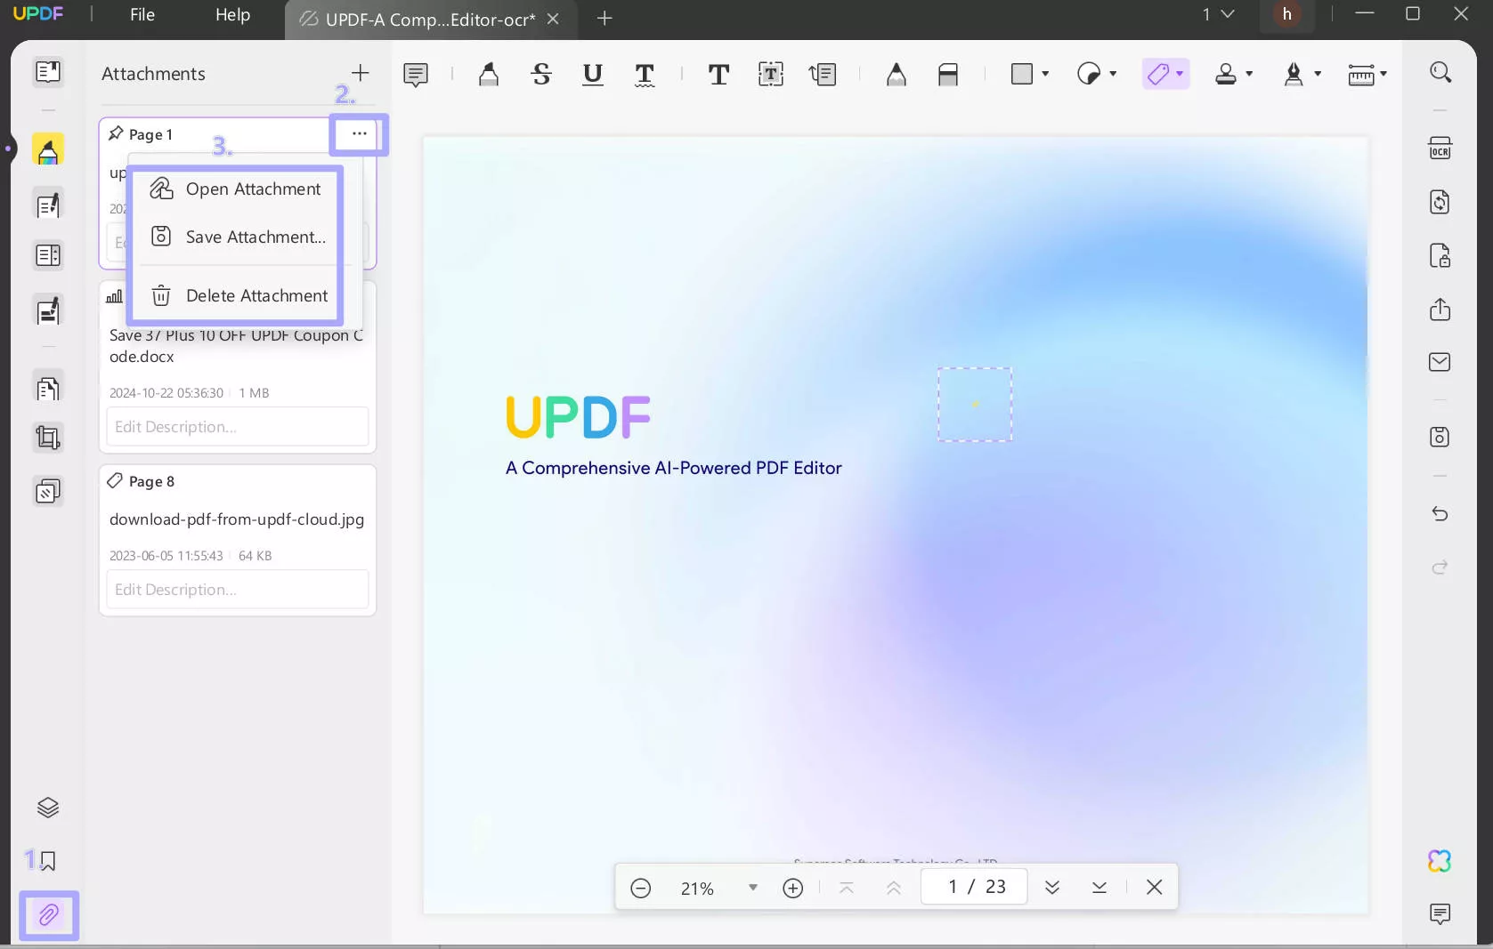The height and width of the screenshot is (949, 1493).
Task: Jump to the last page arrow
Action: pos(1099,888)
